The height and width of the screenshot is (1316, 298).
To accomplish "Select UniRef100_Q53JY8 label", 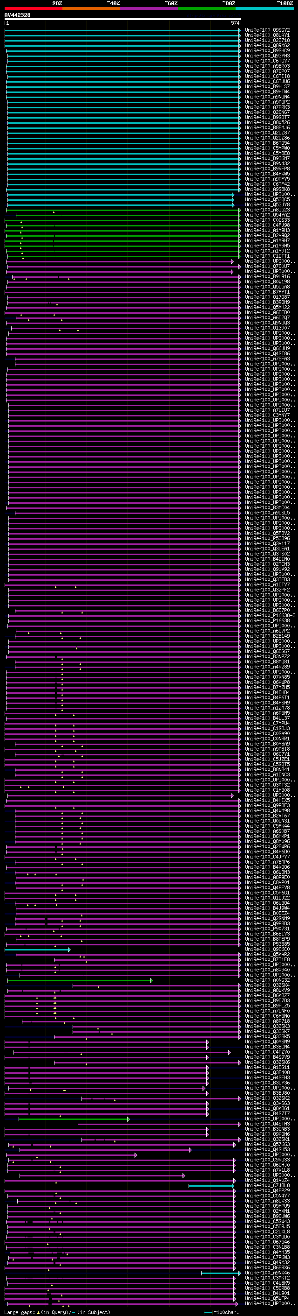I will click(267, 205).
